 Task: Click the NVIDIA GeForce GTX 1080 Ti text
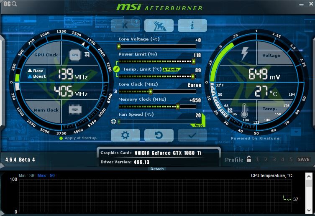(x=168, y=153)
